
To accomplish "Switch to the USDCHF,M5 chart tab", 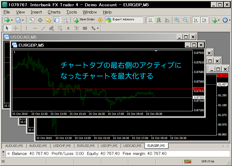I will click(62, 146).
